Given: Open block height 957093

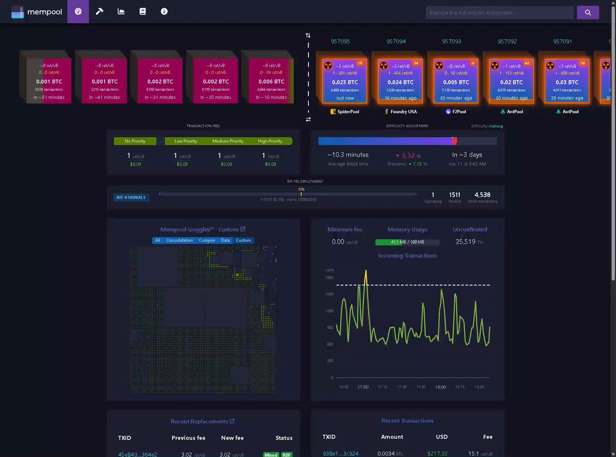Looking at the screenshot, I should click(452, 42).
